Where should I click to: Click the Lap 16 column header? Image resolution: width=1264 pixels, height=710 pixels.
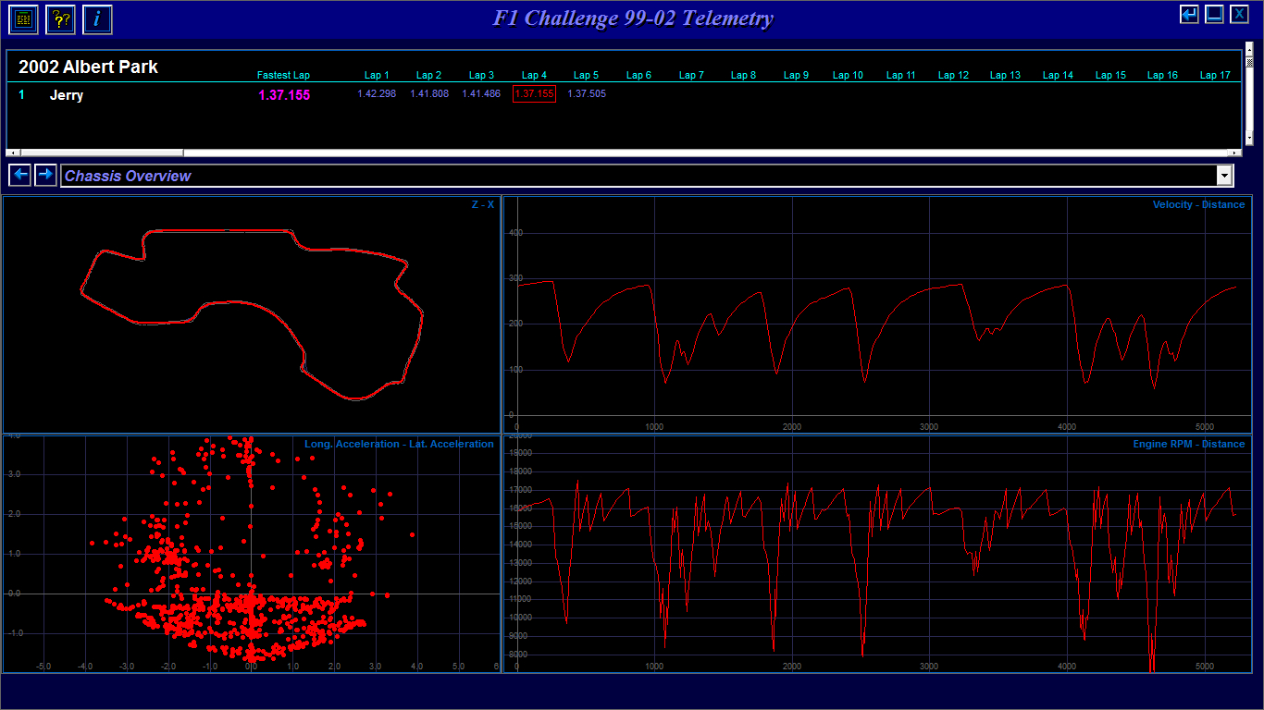(x=1162, y=76)
